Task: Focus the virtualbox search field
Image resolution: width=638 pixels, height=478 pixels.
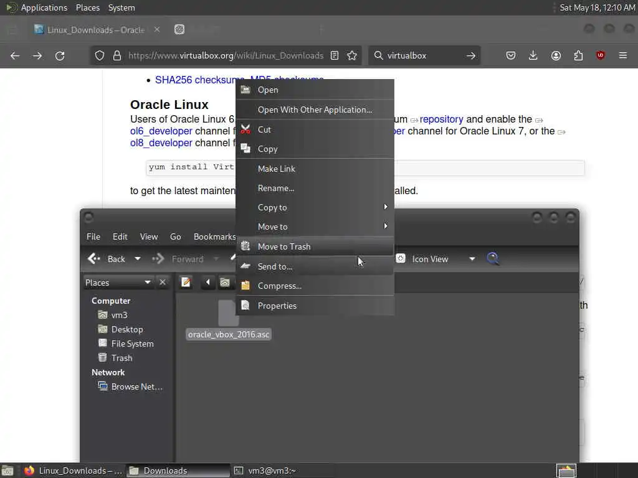Action: click(423, 55)
